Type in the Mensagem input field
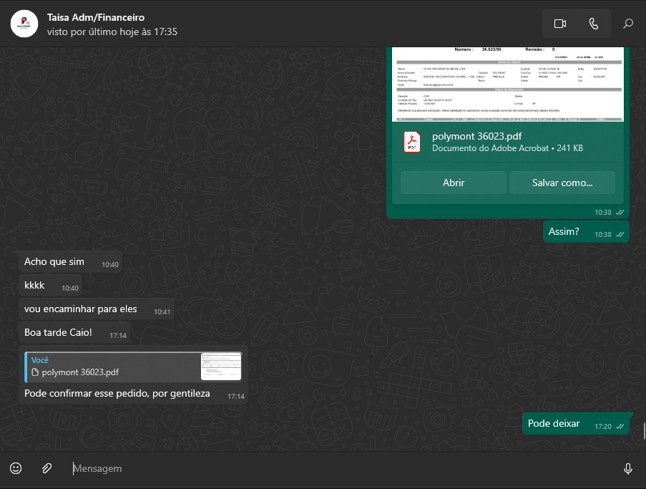This screenshot has height=489, width=646. coord(343,468)
